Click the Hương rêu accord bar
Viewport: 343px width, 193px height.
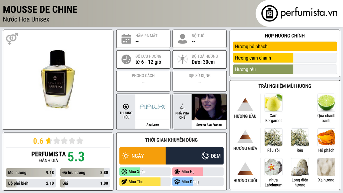coord(285,69)
